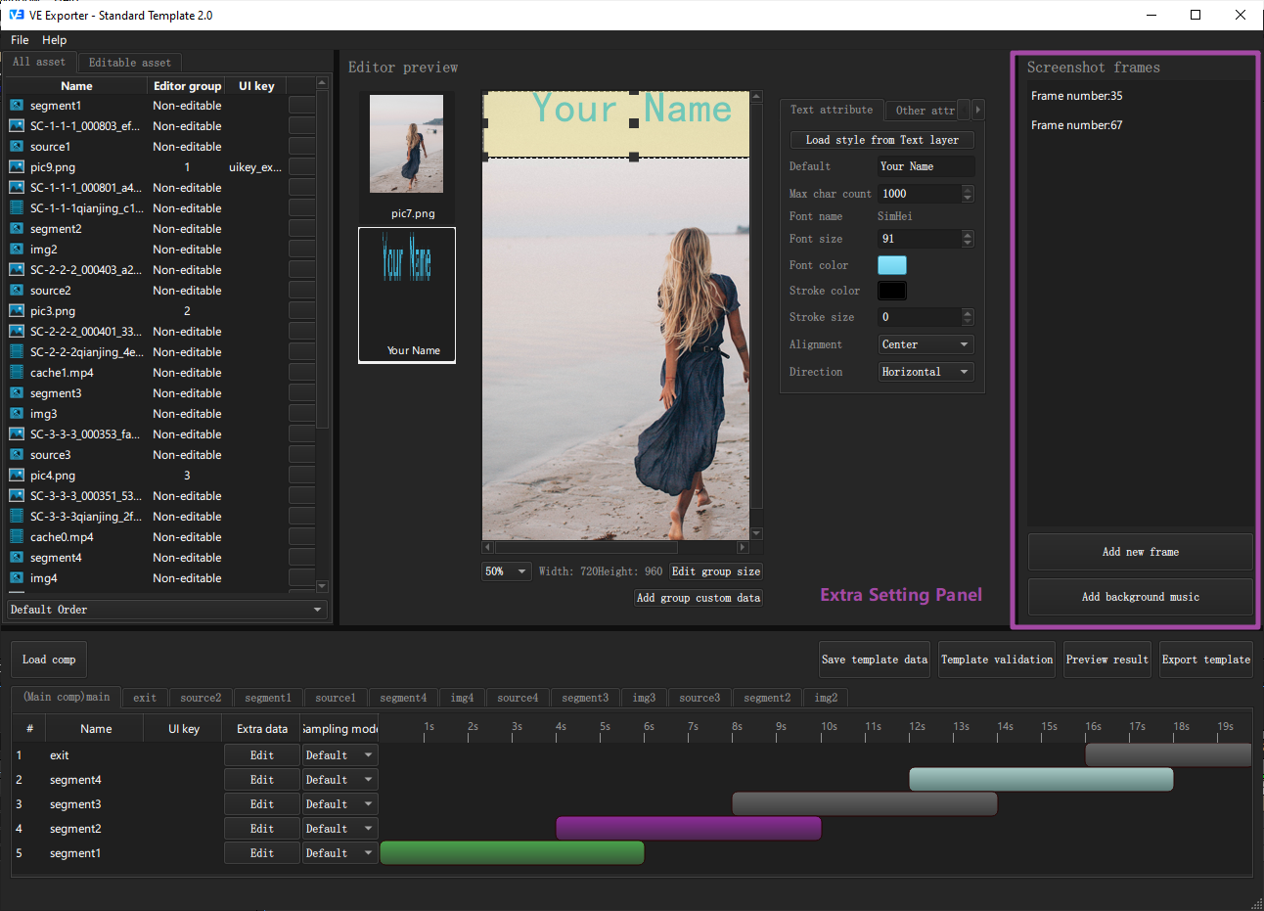Screen dimensions: 1264x911
Task: Click the icon beside img3 in asset list
Action: point(17,414)
